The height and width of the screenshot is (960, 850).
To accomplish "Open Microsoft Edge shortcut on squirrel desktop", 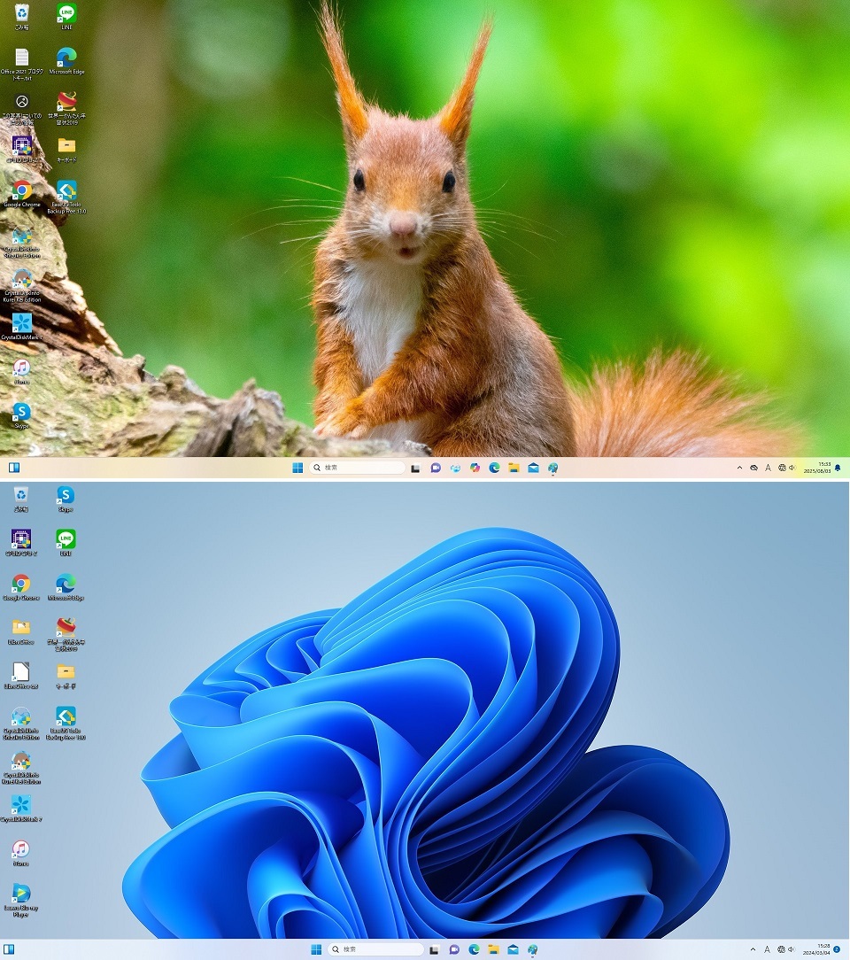I will (66, 60).
